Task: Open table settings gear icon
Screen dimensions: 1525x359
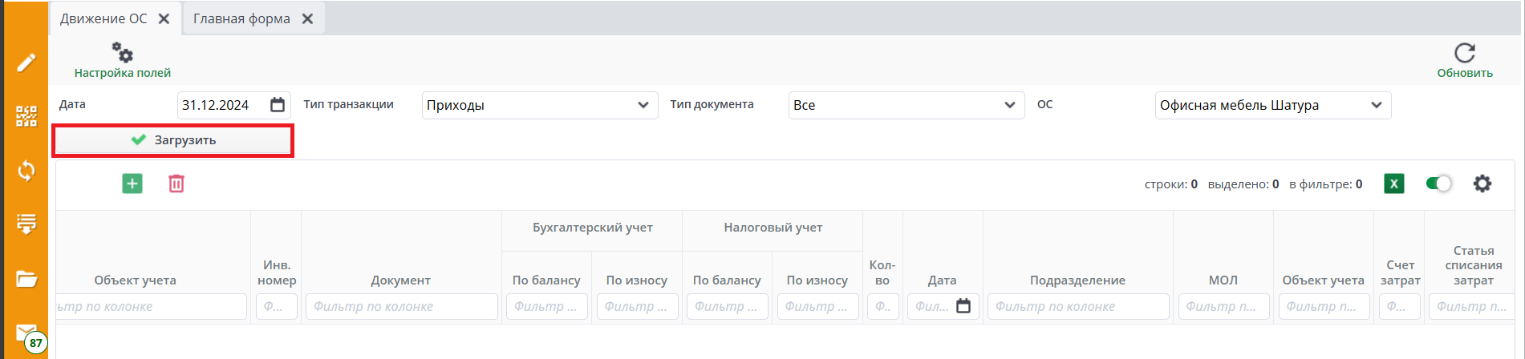Action: pos(1482,184)
